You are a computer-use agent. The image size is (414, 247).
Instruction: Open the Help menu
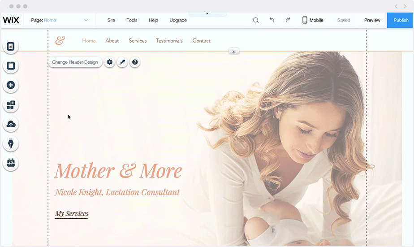coord(153,20)
